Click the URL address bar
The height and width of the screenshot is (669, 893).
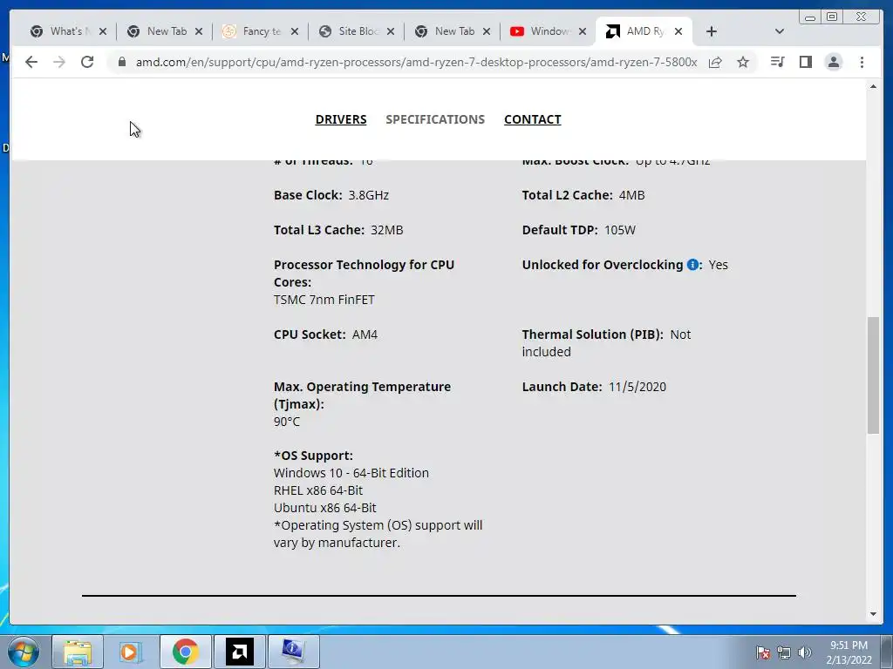[416, 62]
